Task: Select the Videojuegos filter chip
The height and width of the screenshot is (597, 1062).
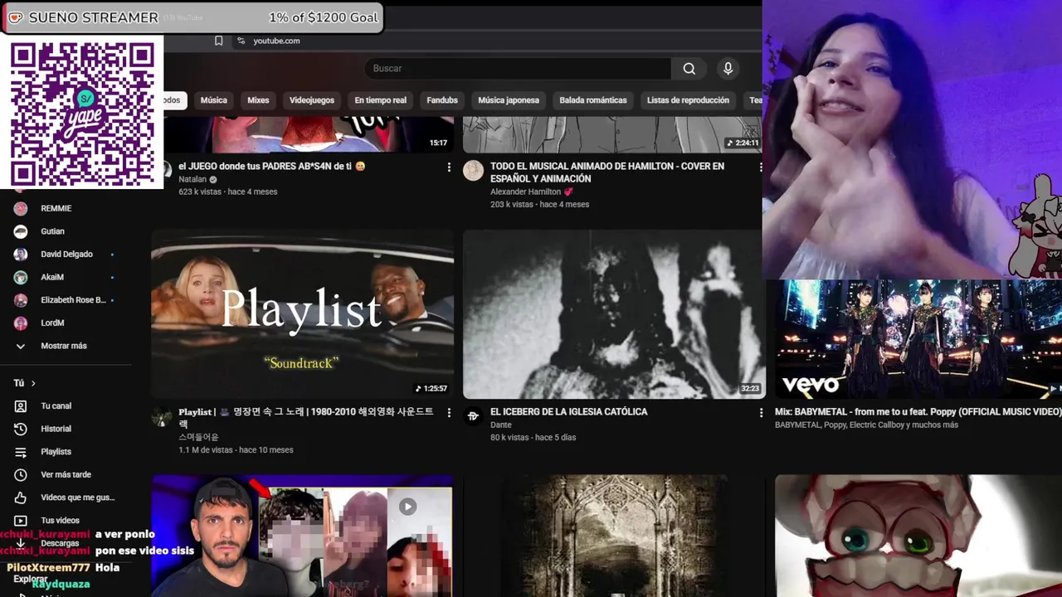Action: 312,100
